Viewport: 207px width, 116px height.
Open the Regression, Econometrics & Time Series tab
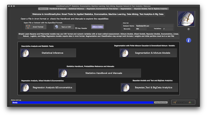click(102, 9)
